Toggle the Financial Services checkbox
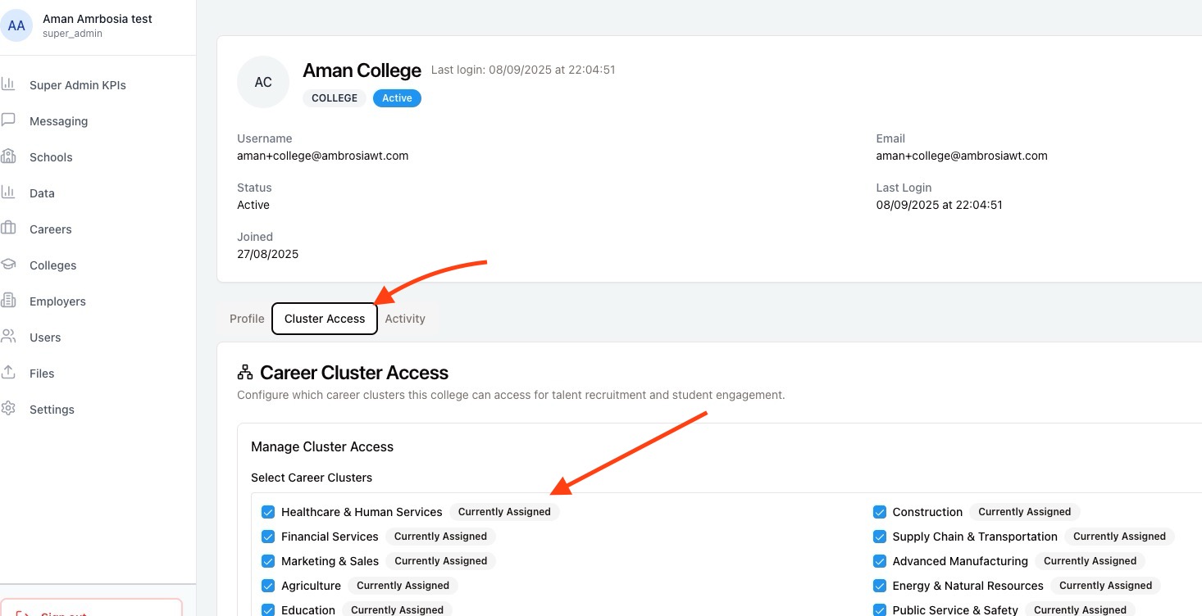 pyautogui.click(x=268, y=537)
